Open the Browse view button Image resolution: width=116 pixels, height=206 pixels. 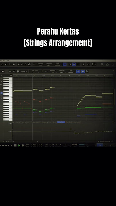click(x=113, y=146)
